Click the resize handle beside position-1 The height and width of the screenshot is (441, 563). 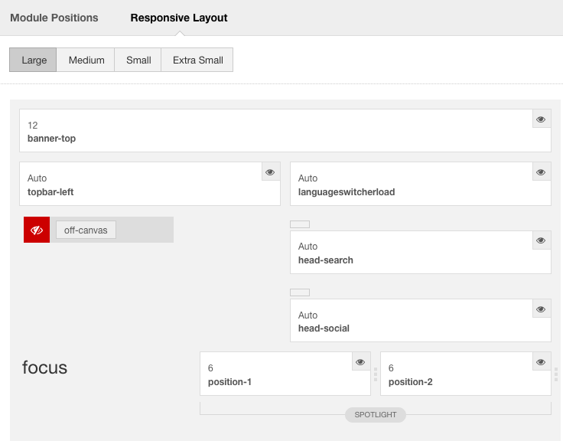[x=376, y=374]
